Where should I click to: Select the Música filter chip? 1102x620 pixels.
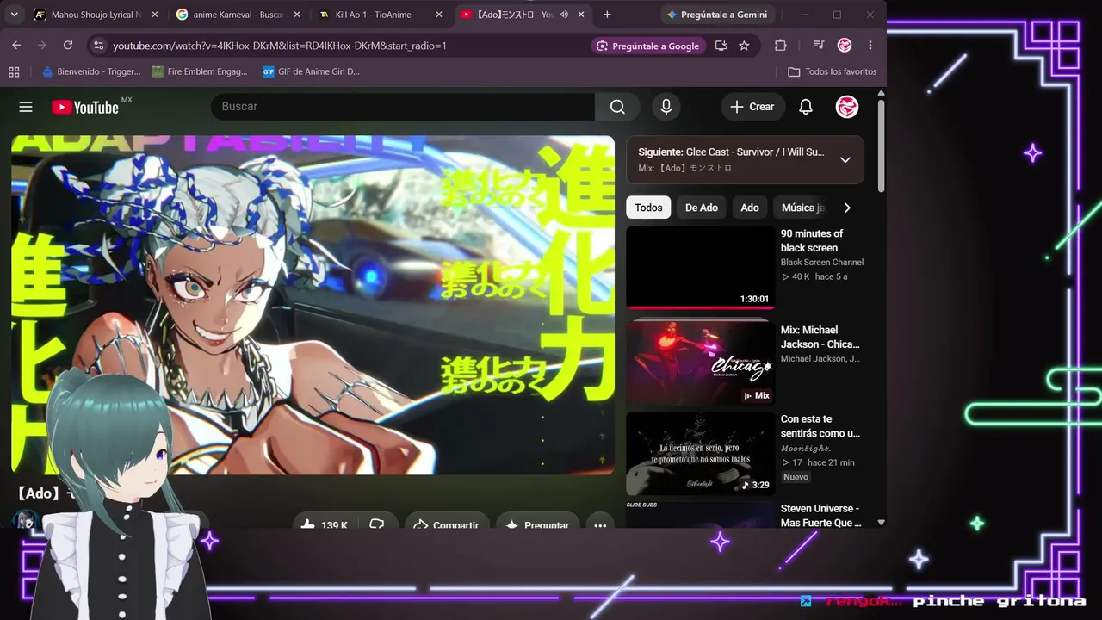point(802,208)
